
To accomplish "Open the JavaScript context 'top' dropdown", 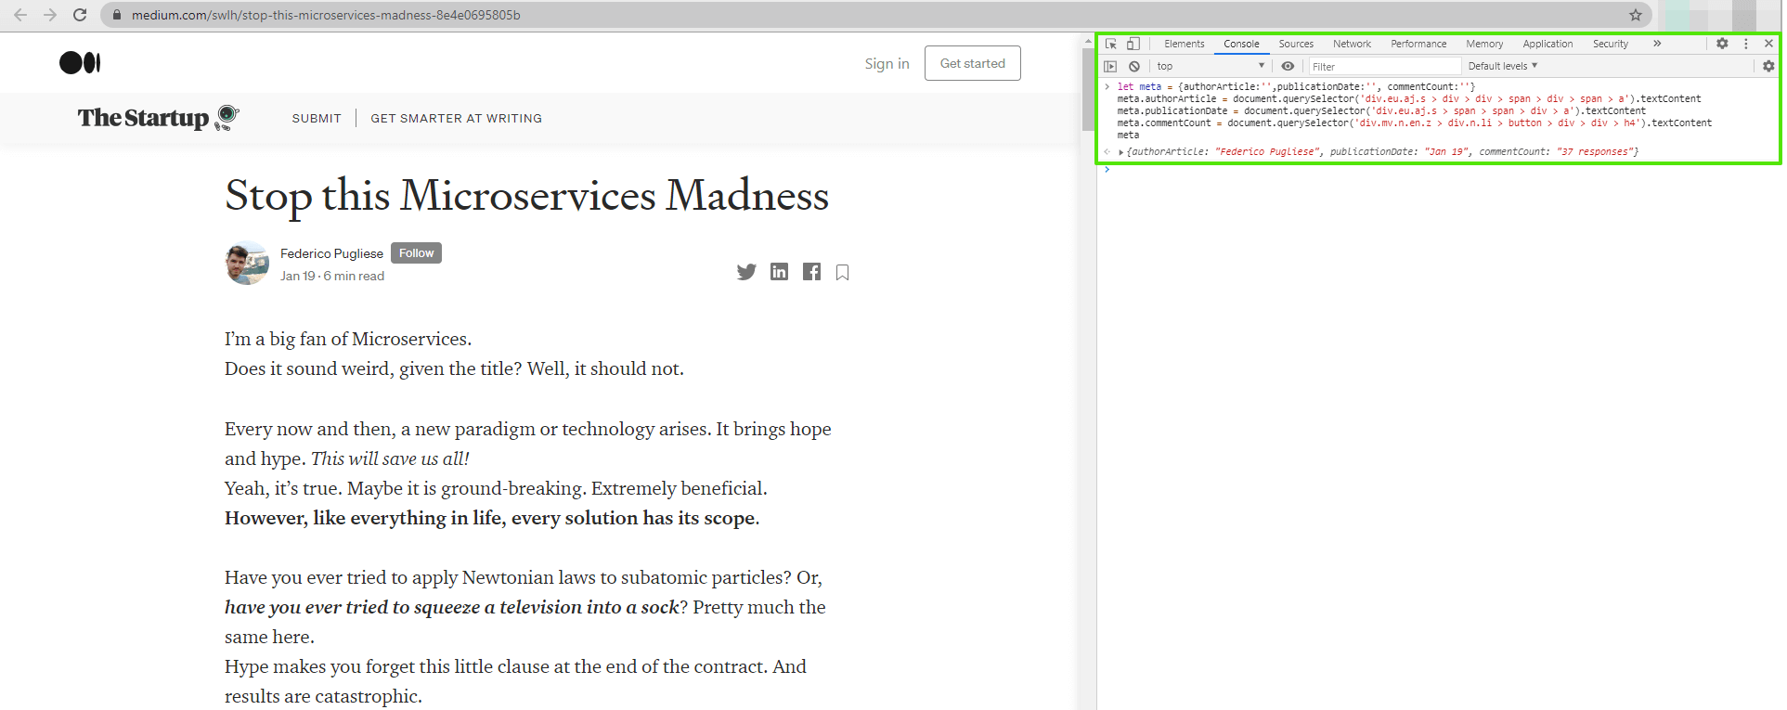I will (x=1211, y=66).
